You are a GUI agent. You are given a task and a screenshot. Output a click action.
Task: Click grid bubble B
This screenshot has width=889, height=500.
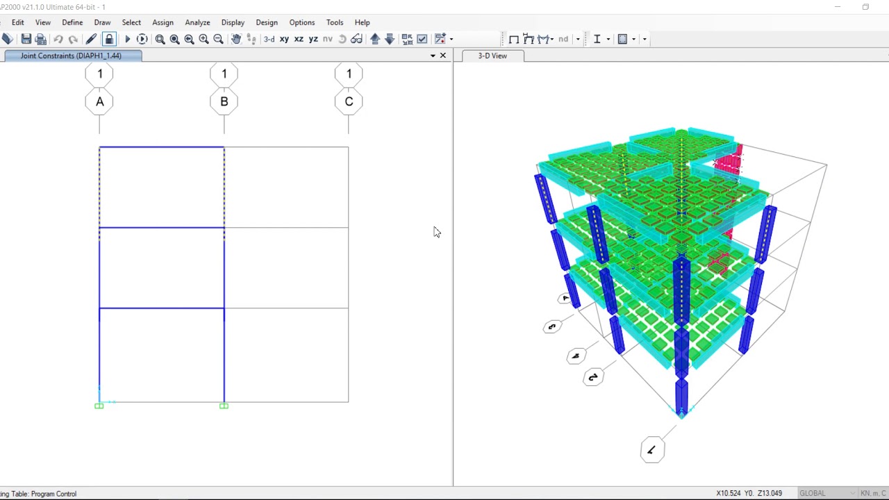tap(224, 101)
